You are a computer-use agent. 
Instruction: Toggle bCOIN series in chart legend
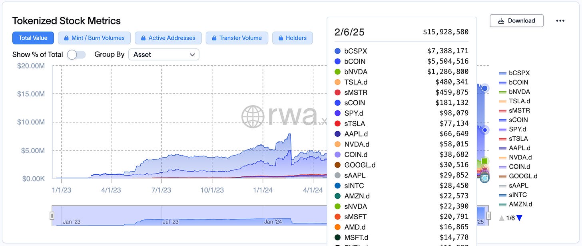coord(514,82)
